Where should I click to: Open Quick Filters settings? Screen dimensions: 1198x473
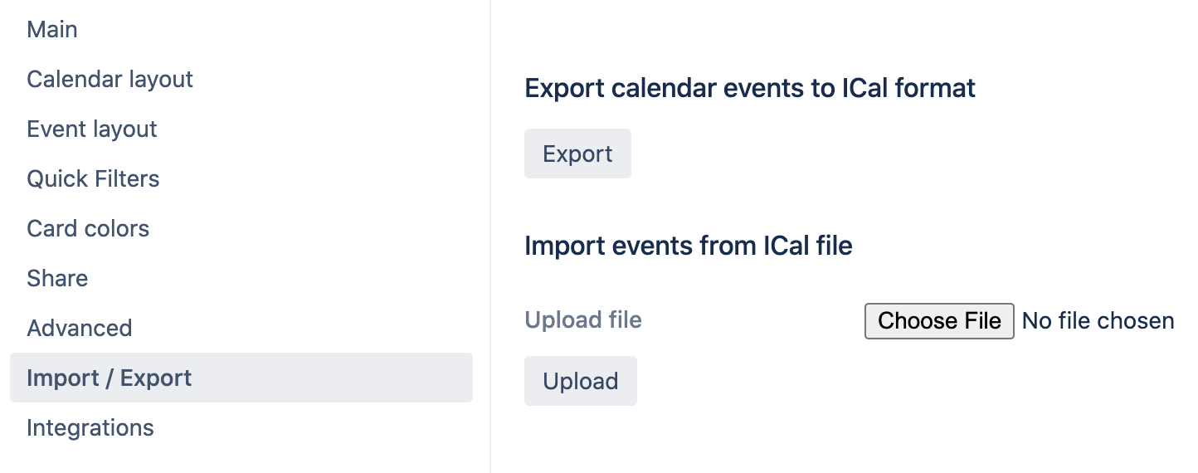[x=93, y=179]
